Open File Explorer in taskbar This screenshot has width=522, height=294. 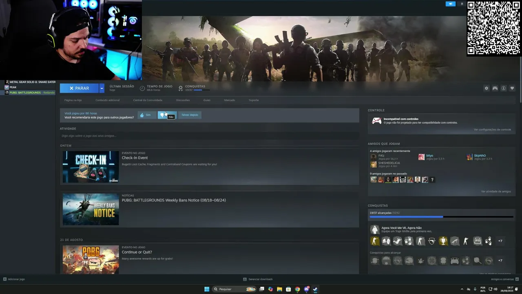279,289
